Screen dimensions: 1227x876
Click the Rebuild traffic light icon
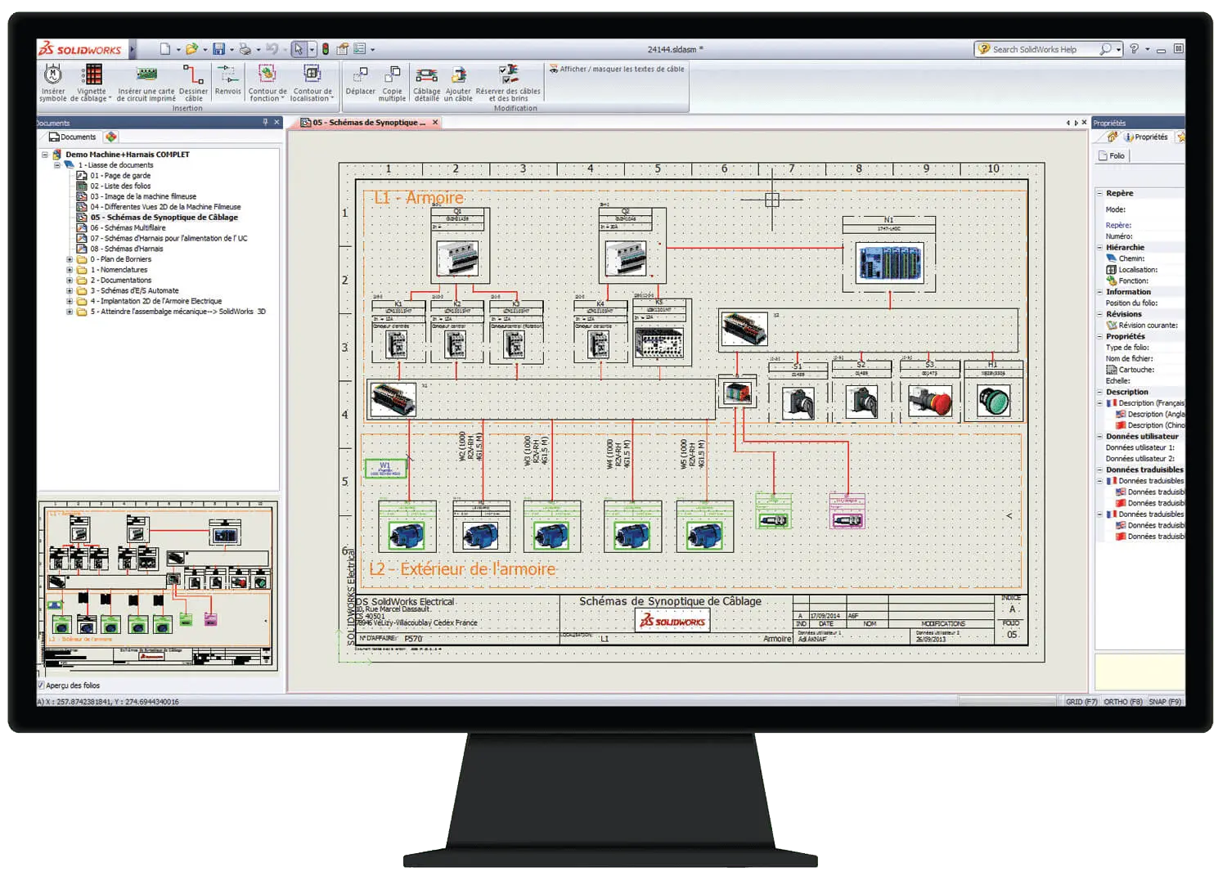click(326, 49)
